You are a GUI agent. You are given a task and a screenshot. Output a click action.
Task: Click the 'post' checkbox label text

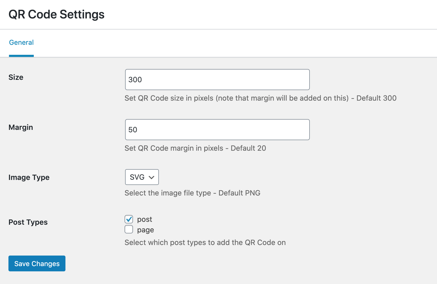[145, 219]
